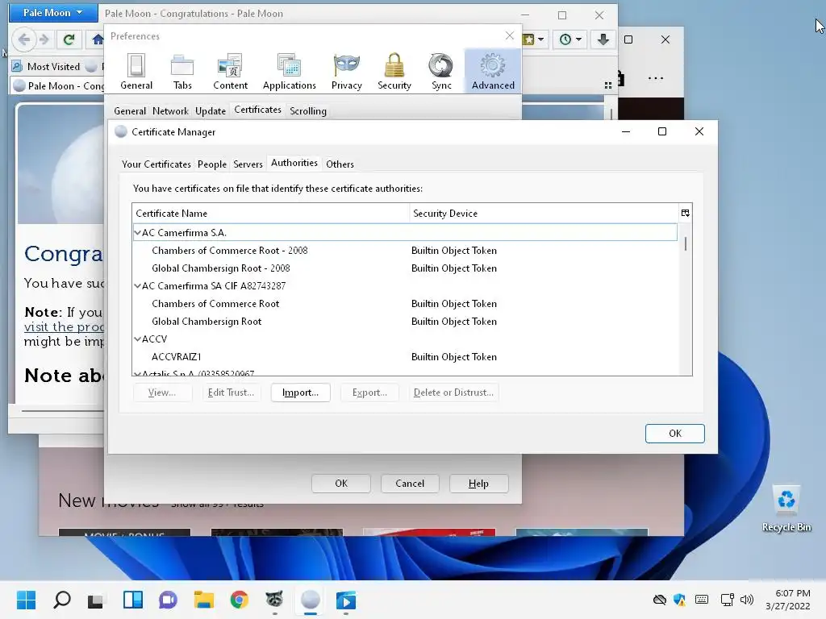Open Widgets from the taskbar
826x619 pixels.
coord(133,600)
